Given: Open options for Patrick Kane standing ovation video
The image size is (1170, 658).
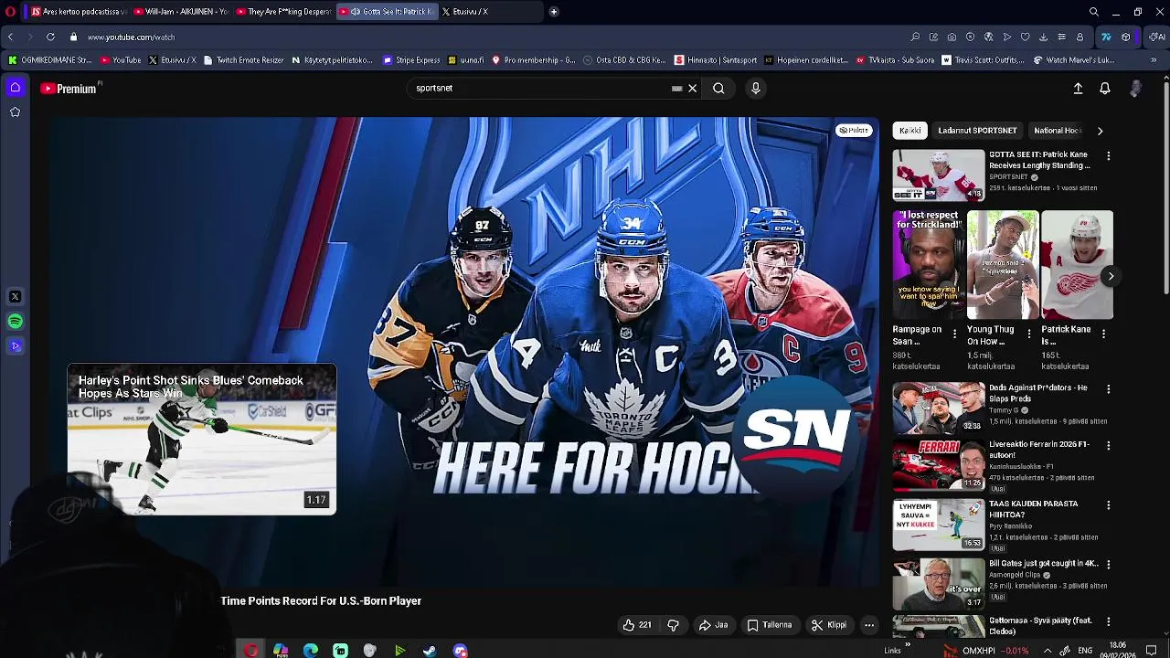Looking at the screenshot, I should (1108, 156).
